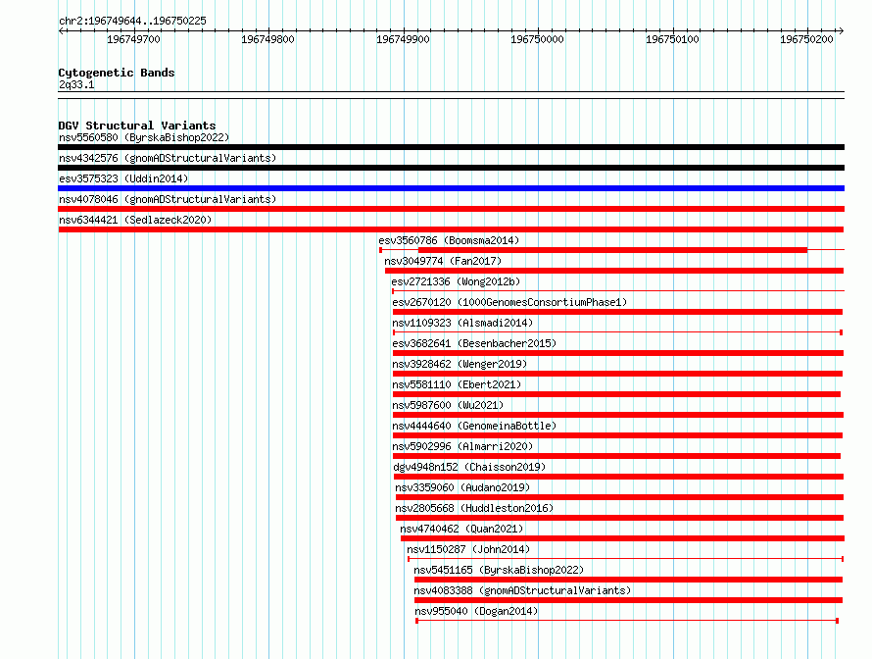Open nsv5987600 (Wu2021) label
872x659 pixels.
448,405
